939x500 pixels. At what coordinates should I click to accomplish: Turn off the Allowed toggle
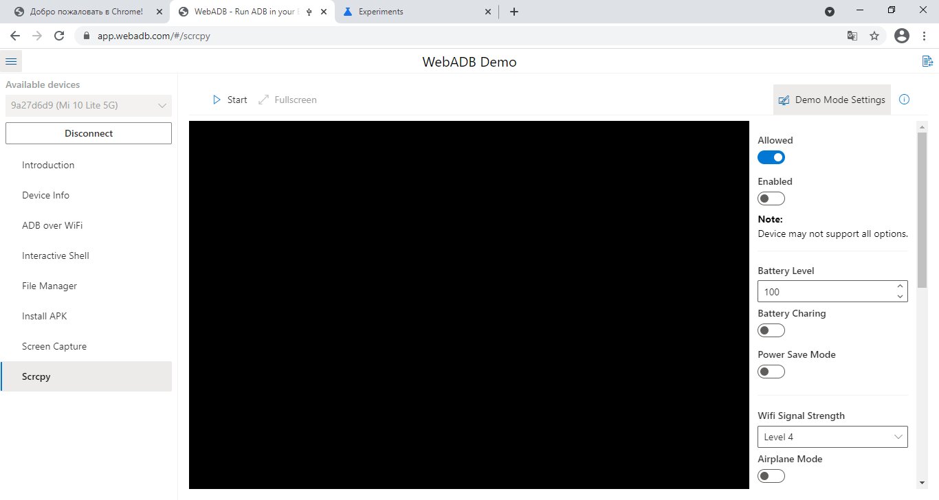tap(771, 157)
